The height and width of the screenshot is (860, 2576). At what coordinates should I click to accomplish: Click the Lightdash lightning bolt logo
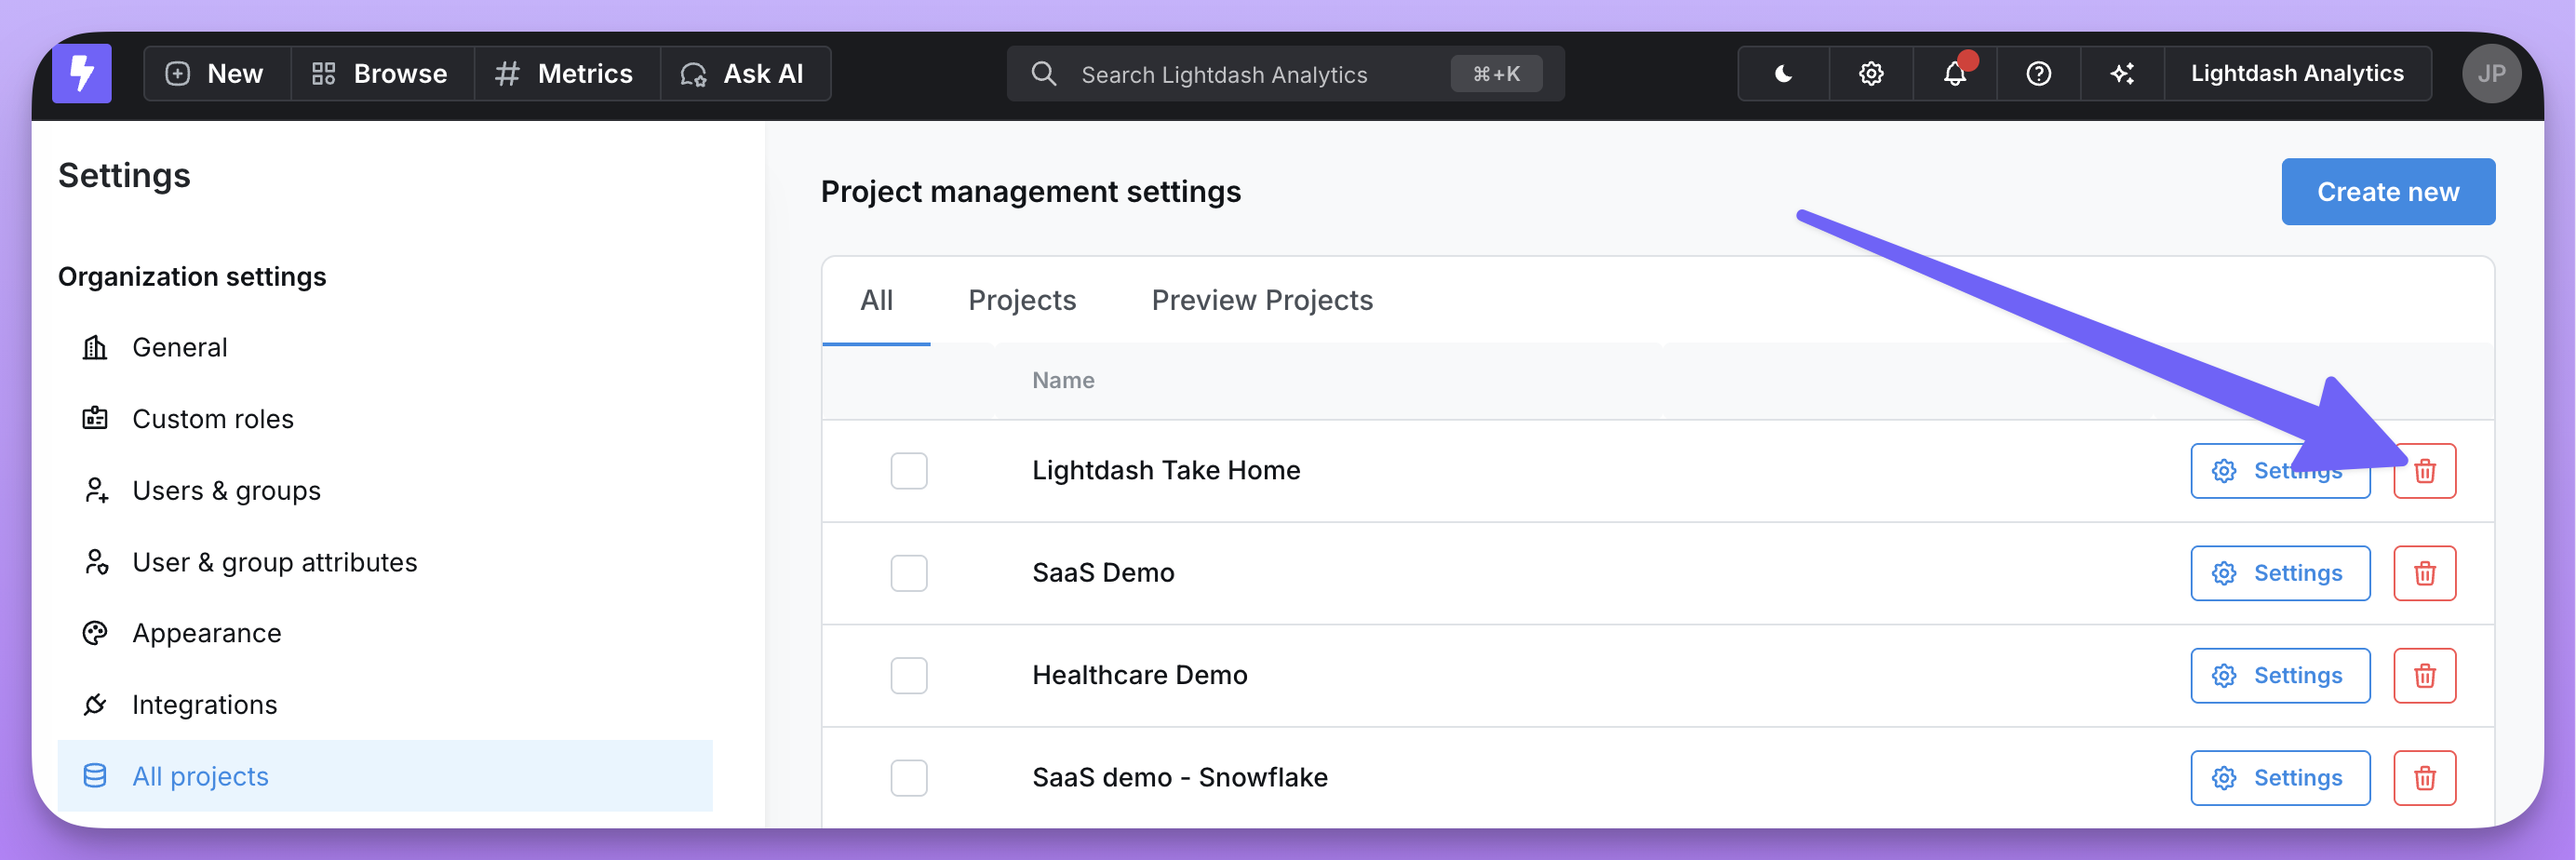coord(82,73)
